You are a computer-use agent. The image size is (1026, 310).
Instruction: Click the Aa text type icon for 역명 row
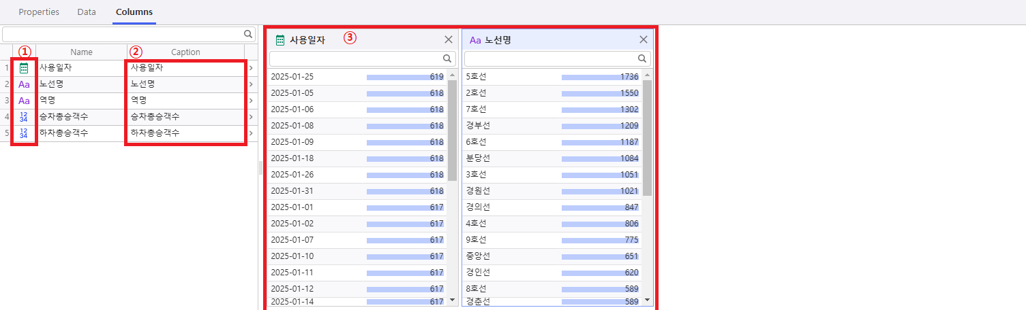coord(24,101)
